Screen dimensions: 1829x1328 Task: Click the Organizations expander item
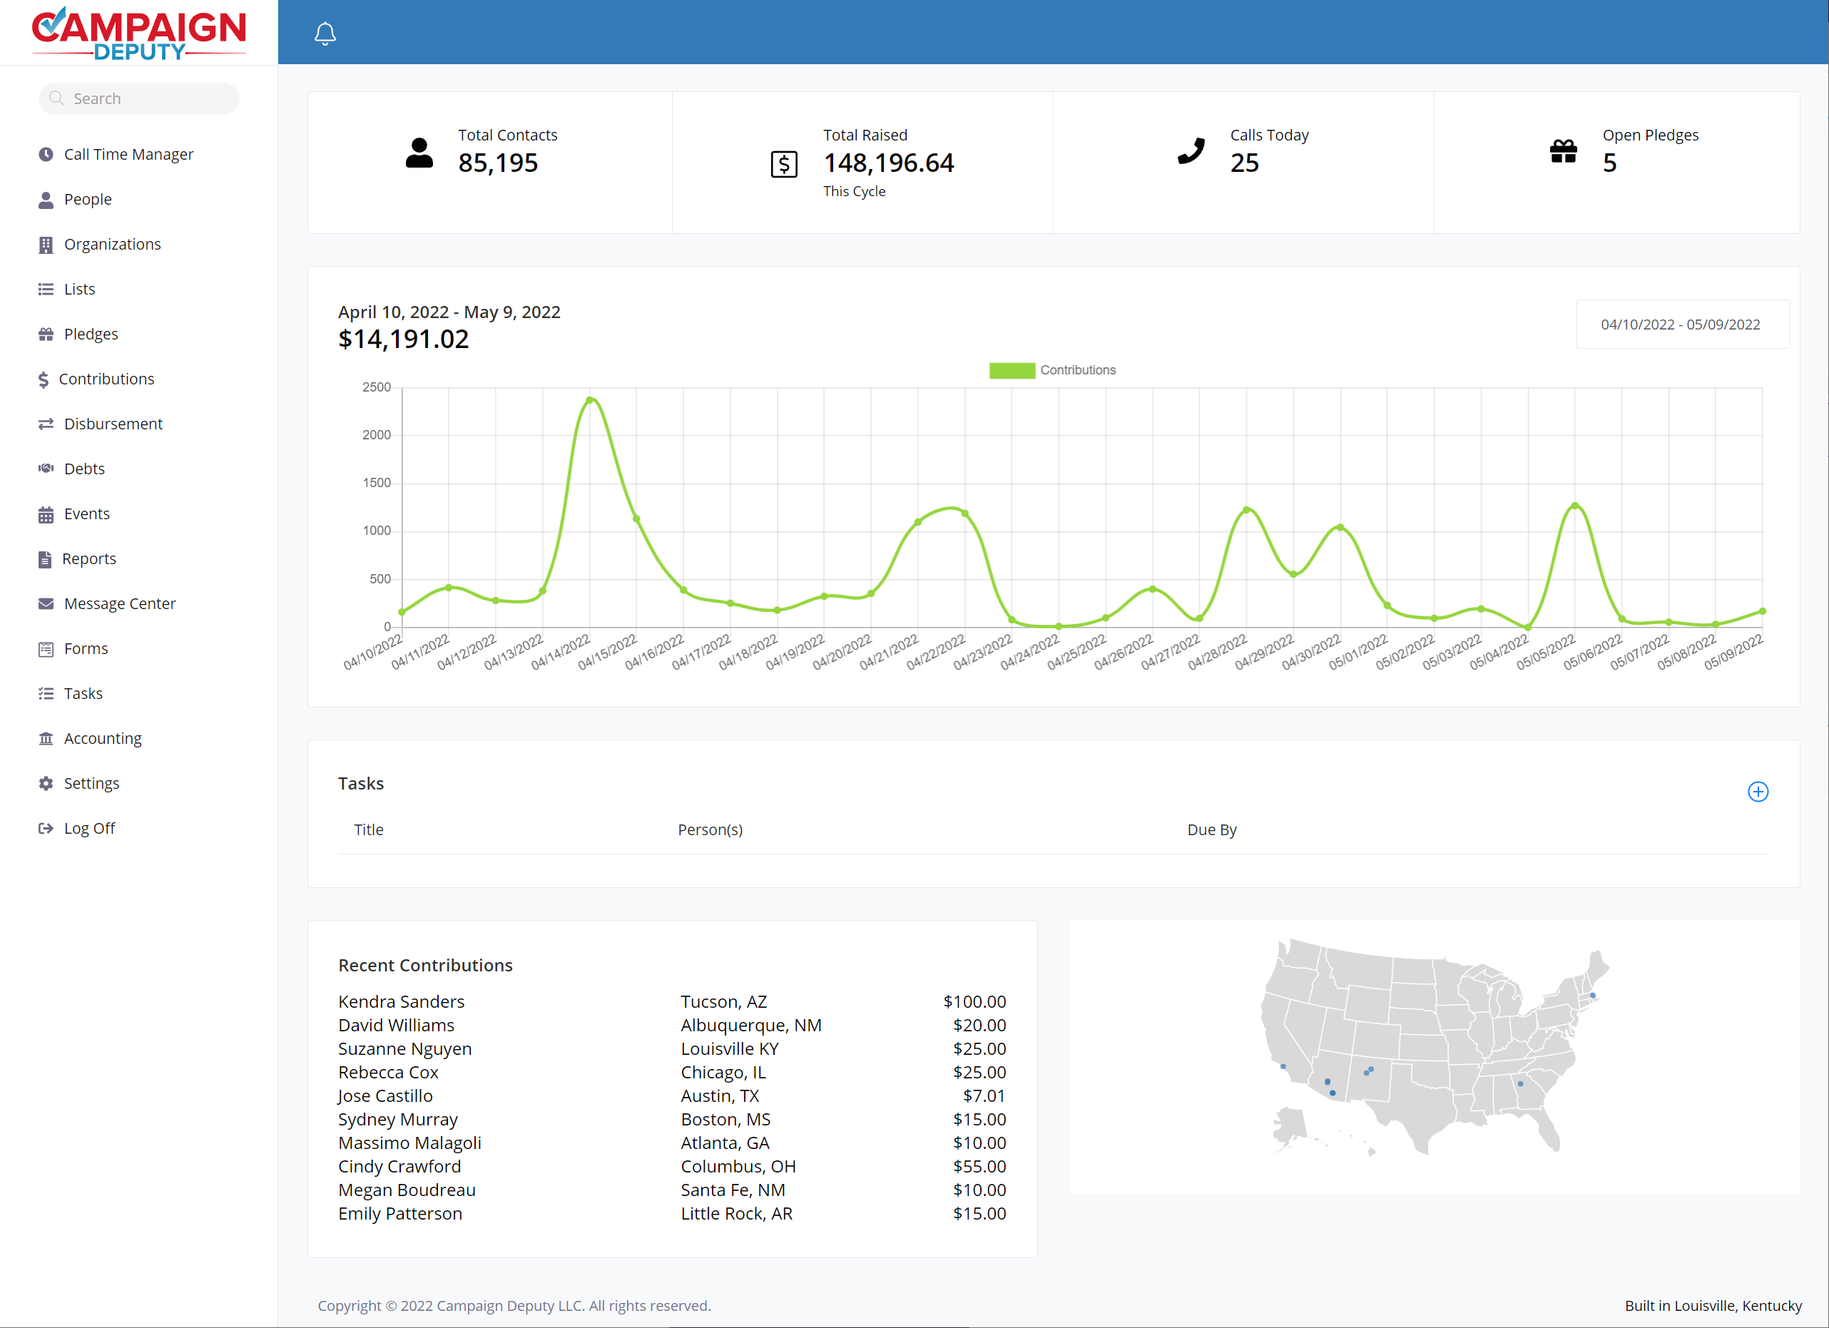click(x=113, y=245)
